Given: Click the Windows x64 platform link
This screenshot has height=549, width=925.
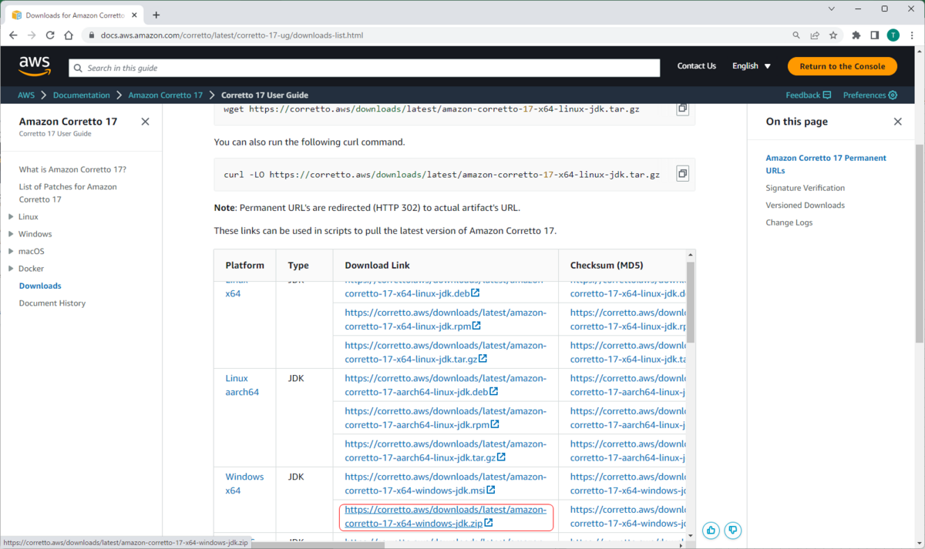Looking at the screenshot, I should 244,484.
